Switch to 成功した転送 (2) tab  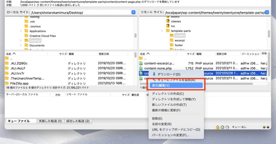click(78, 121)
